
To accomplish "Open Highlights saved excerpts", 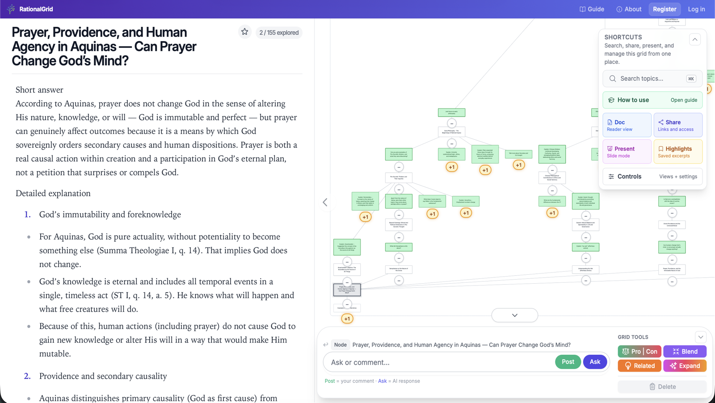I will (678, 152).
